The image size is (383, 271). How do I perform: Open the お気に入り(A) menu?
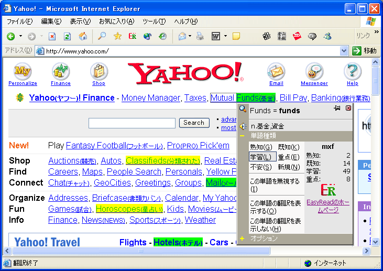pos(116,21)
